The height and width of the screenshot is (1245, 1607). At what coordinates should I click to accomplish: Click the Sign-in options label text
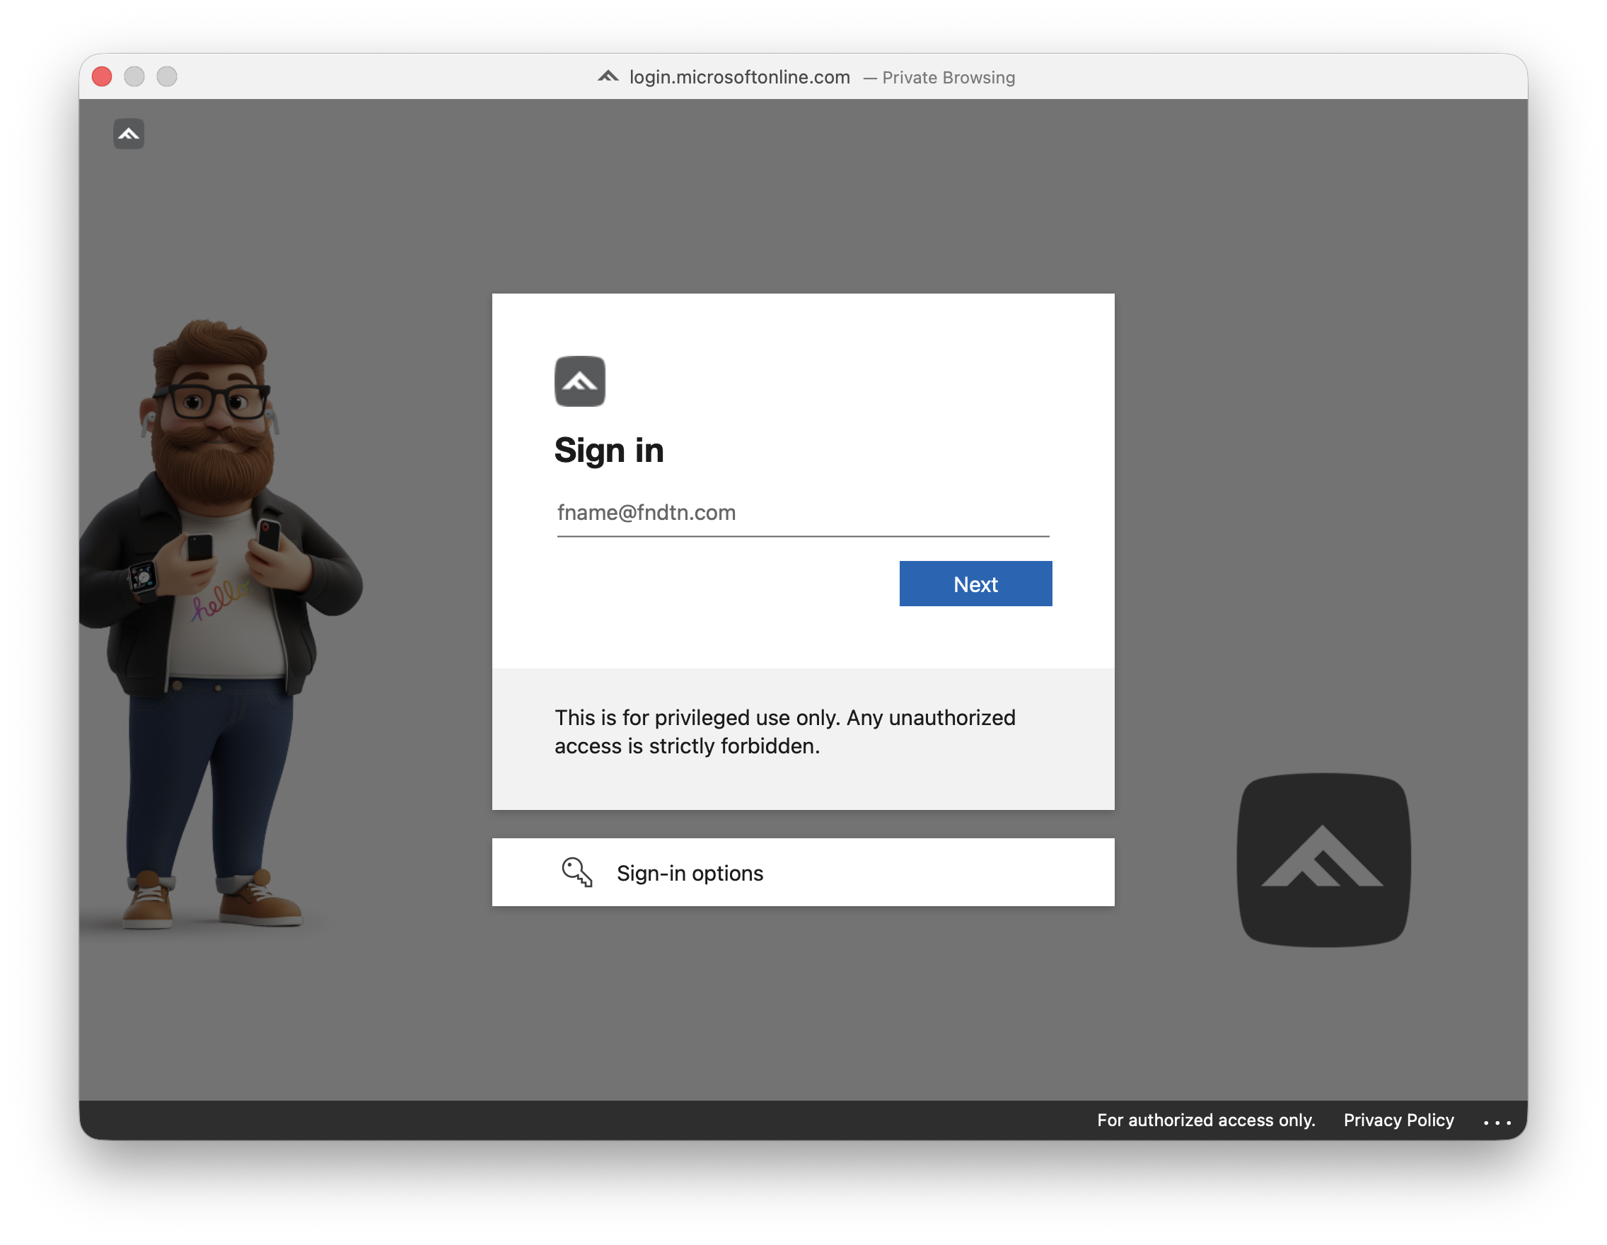tap(690, 873)
